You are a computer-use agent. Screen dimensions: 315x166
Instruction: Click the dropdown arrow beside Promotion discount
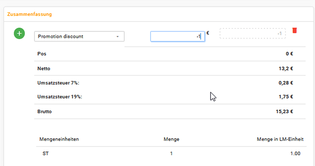(117, 37)
